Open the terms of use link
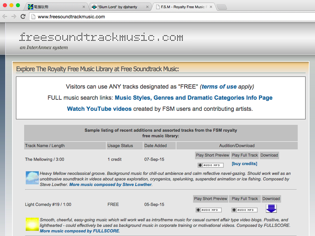The image size is (315, 236). pos(219,87)
